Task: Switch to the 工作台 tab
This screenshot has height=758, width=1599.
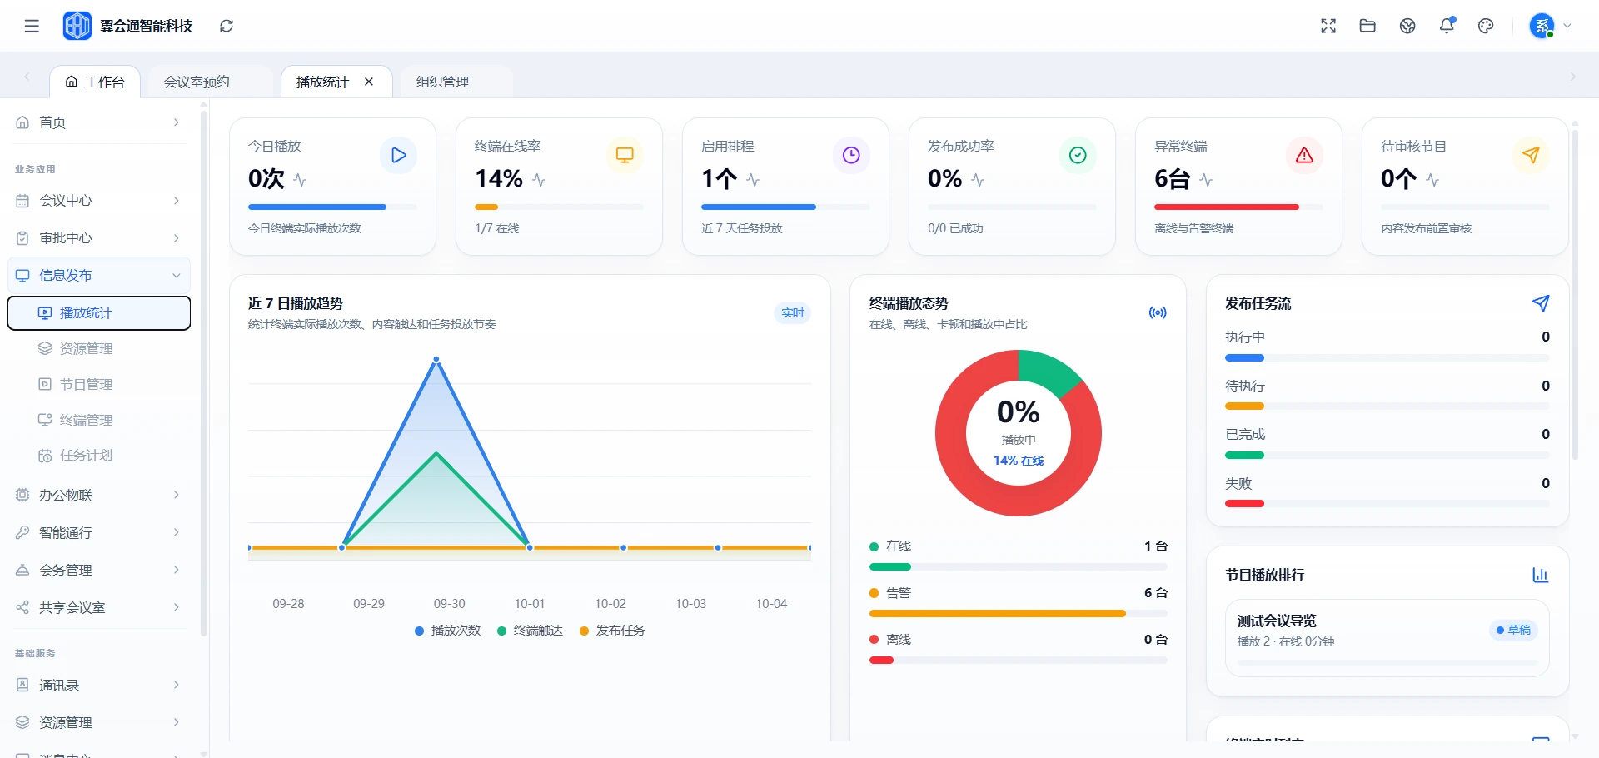Action: [95, 82]
